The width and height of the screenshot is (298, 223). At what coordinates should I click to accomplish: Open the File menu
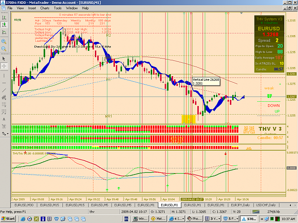pos(10,8)
